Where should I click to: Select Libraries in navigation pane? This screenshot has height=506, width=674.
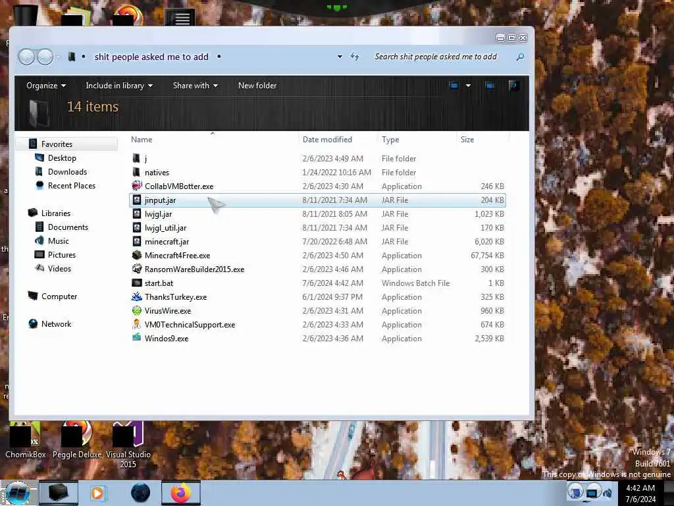tap(56, 213)
